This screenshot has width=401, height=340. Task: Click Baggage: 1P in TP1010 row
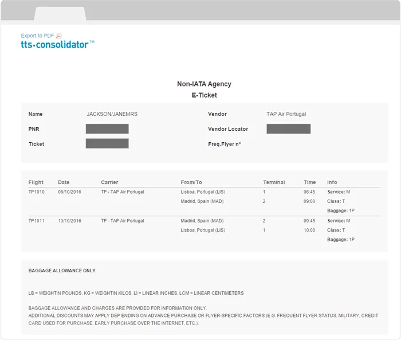coord(341,210)
